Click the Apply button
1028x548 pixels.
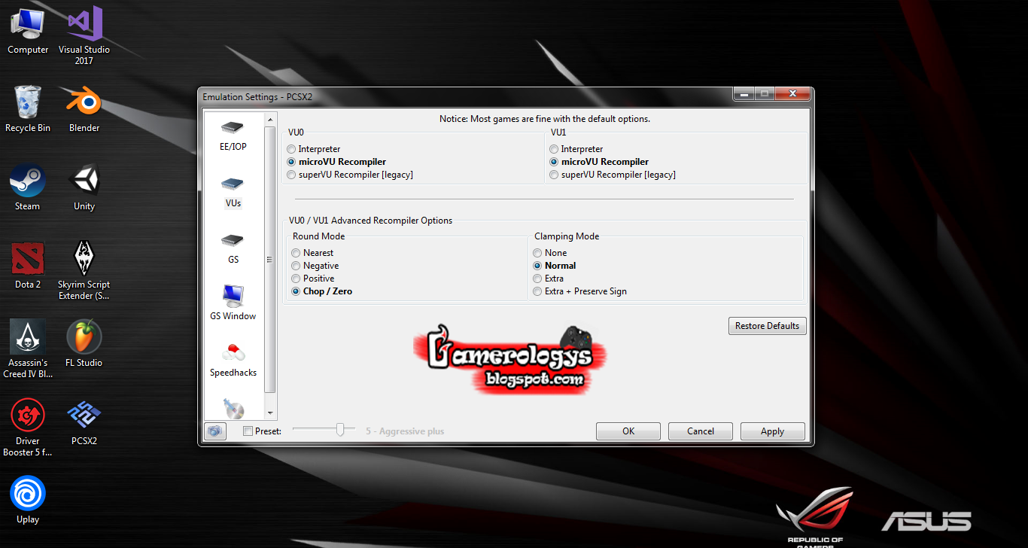[773, 431]
